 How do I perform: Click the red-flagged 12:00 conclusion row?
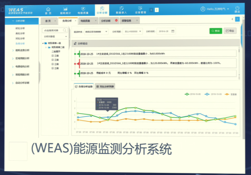point(158,63)
